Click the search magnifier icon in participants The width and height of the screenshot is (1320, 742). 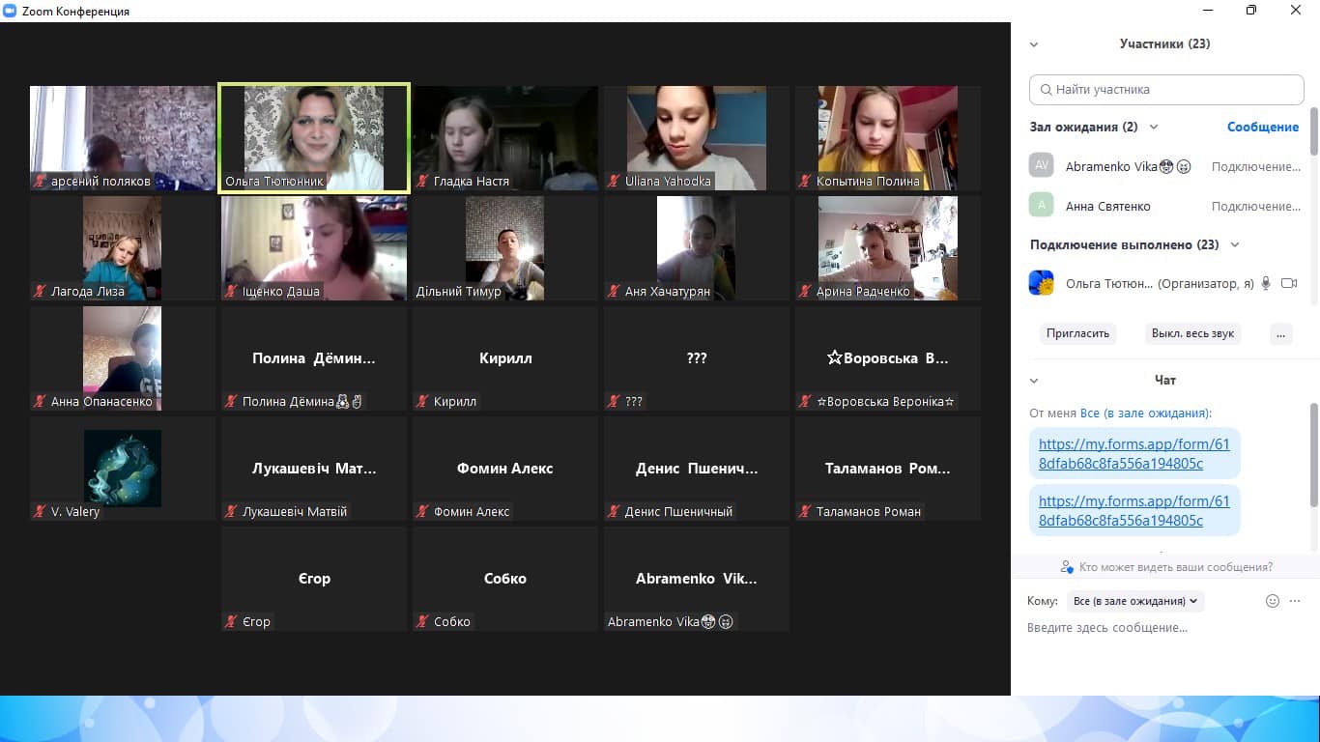click(x=1046, y=90)
